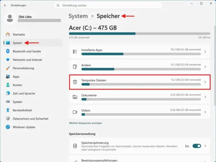Click the vertical scrollbar on the right

click(215, 66)
